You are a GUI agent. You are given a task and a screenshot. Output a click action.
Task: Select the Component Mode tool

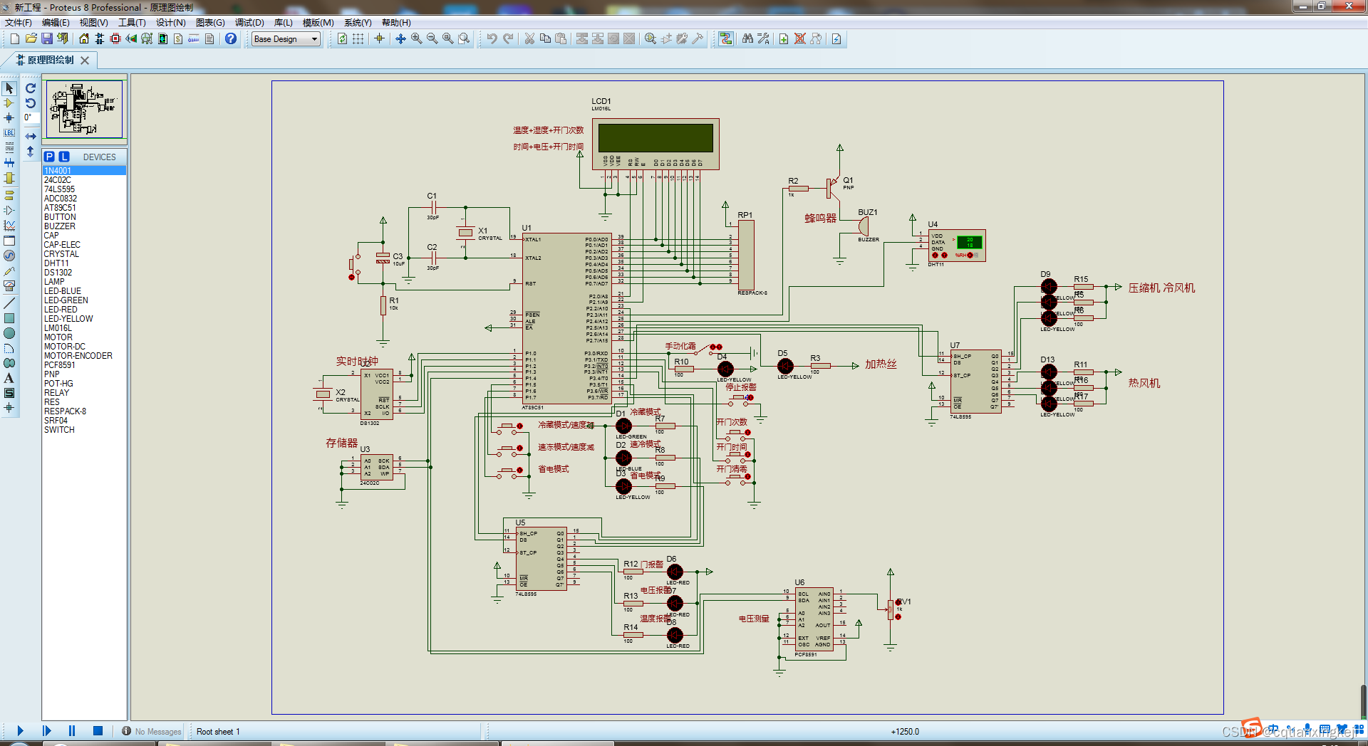click(x=9, y=103)
